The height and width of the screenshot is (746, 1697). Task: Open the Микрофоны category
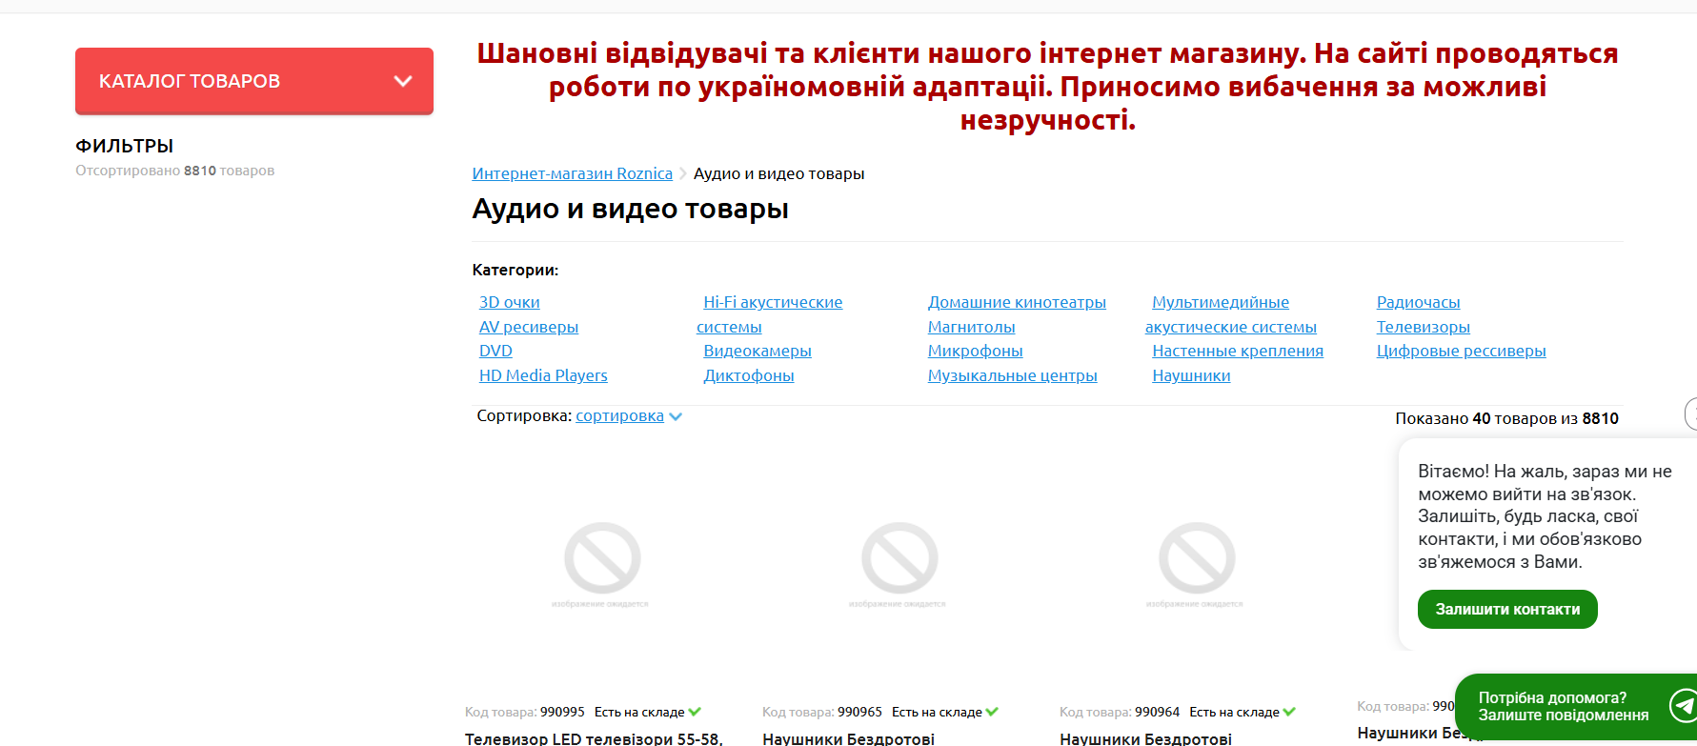[975, 351]
